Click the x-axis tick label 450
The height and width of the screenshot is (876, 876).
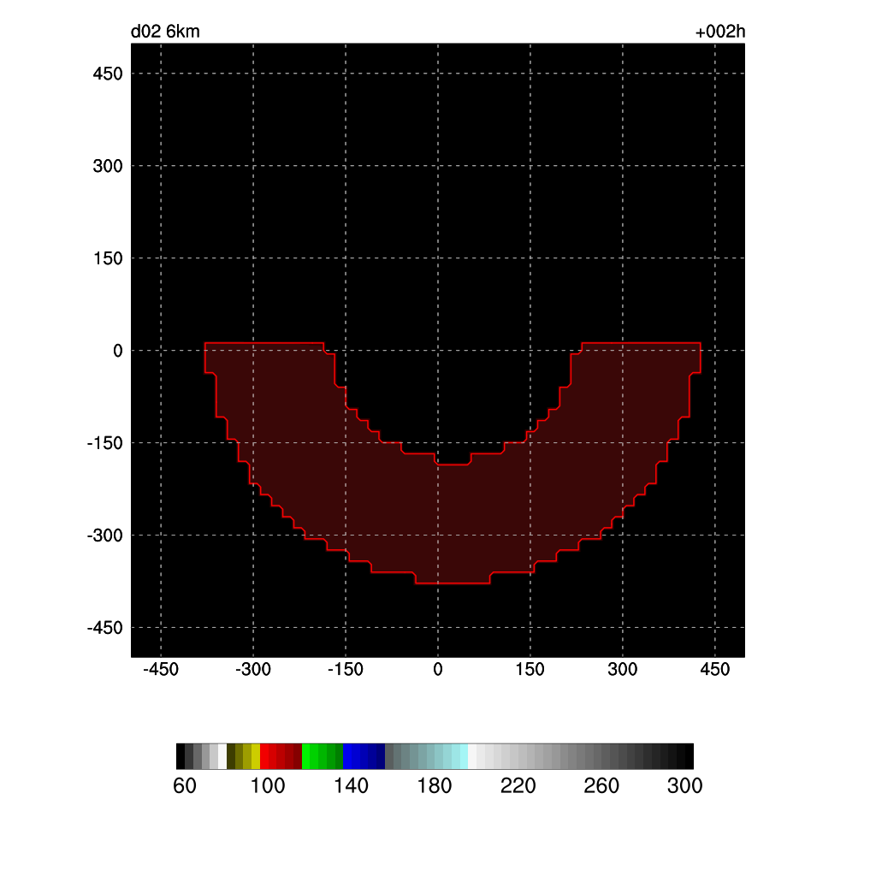[715, 670]
